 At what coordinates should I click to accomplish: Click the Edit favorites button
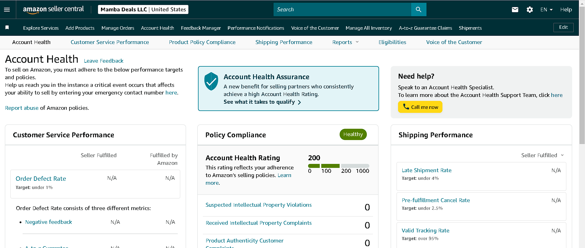(x=564, y=27)
